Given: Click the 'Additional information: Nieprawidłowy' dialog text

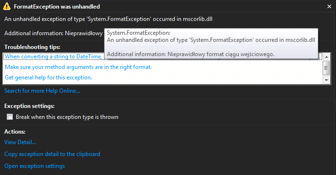Looking at the screenshot, I should [x=53, y=33].
